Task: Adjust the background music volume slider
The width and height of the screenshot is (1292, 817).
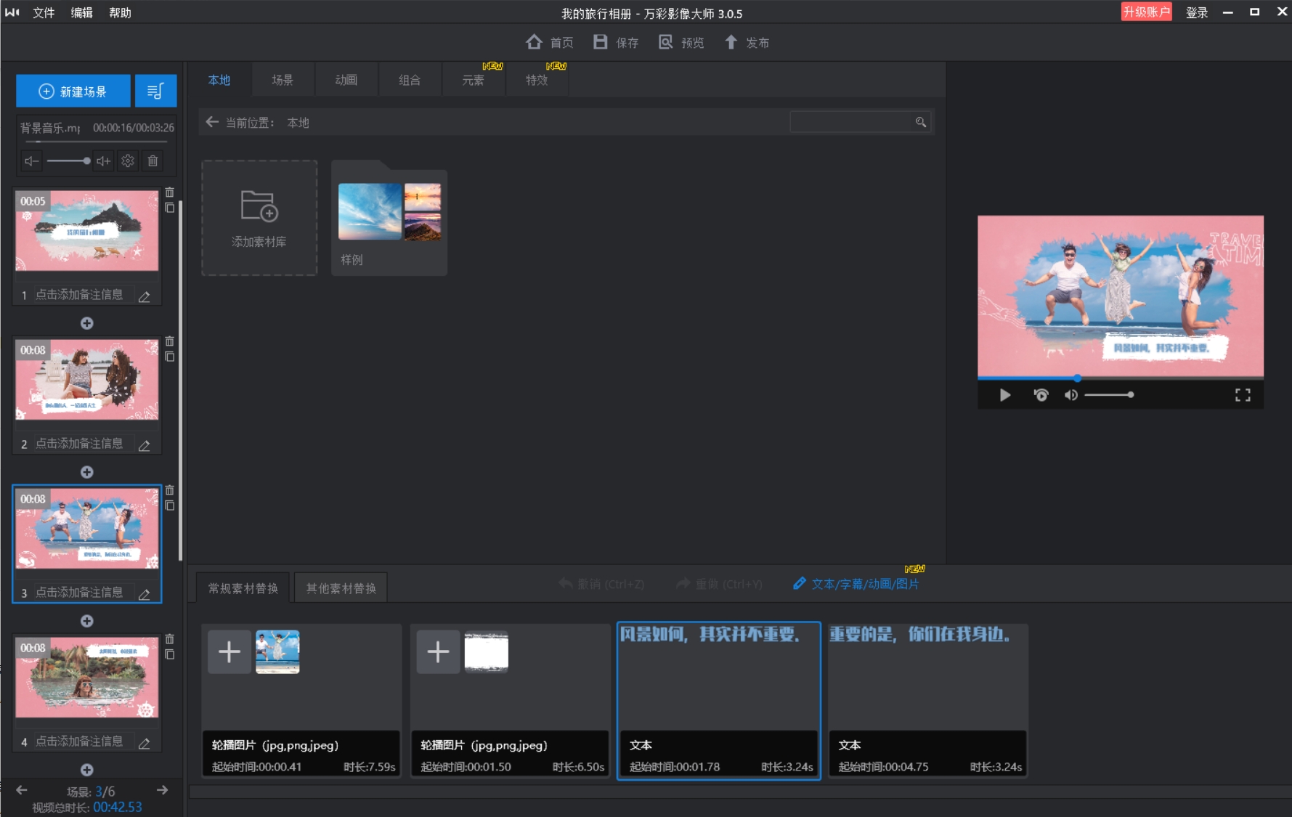Action: tap(68, 161)
